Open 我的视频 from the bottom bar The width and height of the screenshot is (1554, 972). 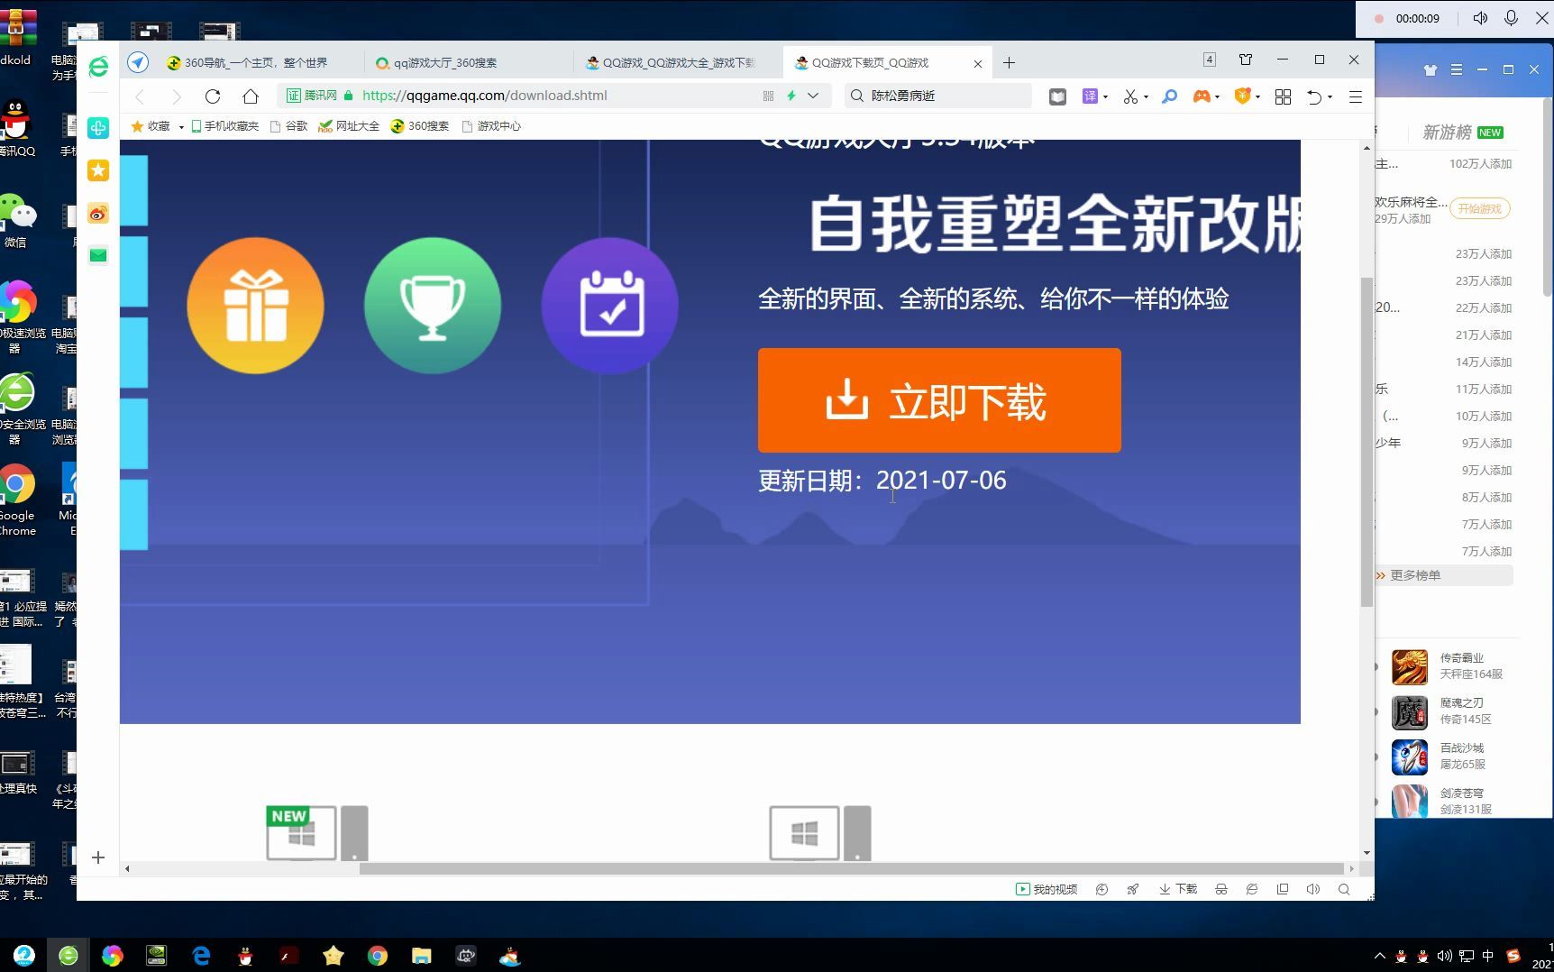[x=1047, y=889]
